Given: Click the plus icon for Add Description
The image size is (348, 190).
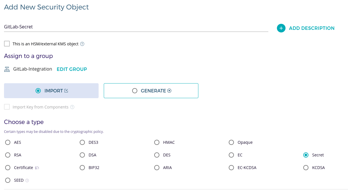Looking at the screenshot, I should tap(281, 28).
